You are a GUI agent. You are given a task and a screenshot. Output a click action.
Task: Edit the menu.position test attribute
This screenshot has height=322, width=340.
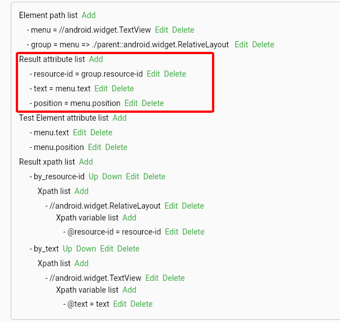click(94, 147)
